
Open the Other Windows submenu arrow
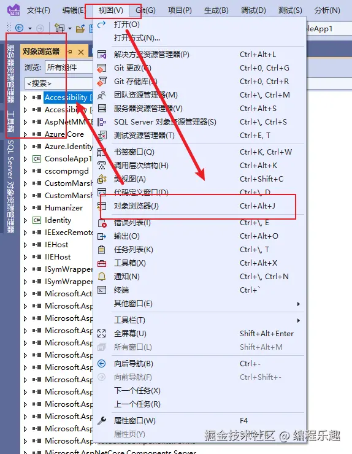299,304
